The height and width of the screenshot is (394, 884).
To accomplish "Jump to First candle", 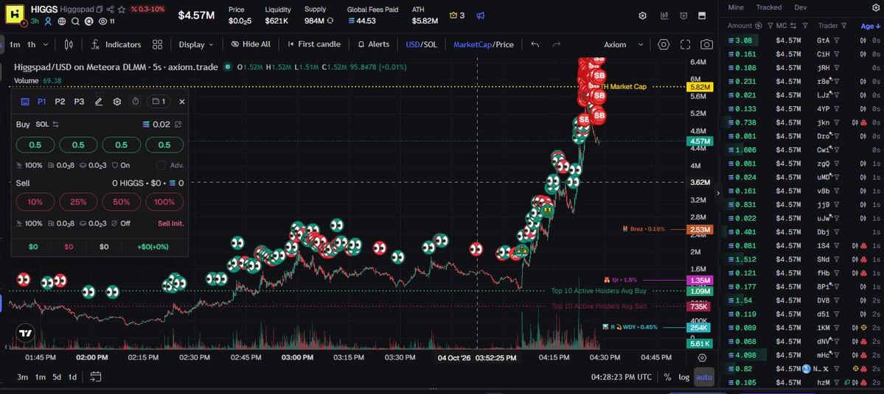I will click(314, 44).
